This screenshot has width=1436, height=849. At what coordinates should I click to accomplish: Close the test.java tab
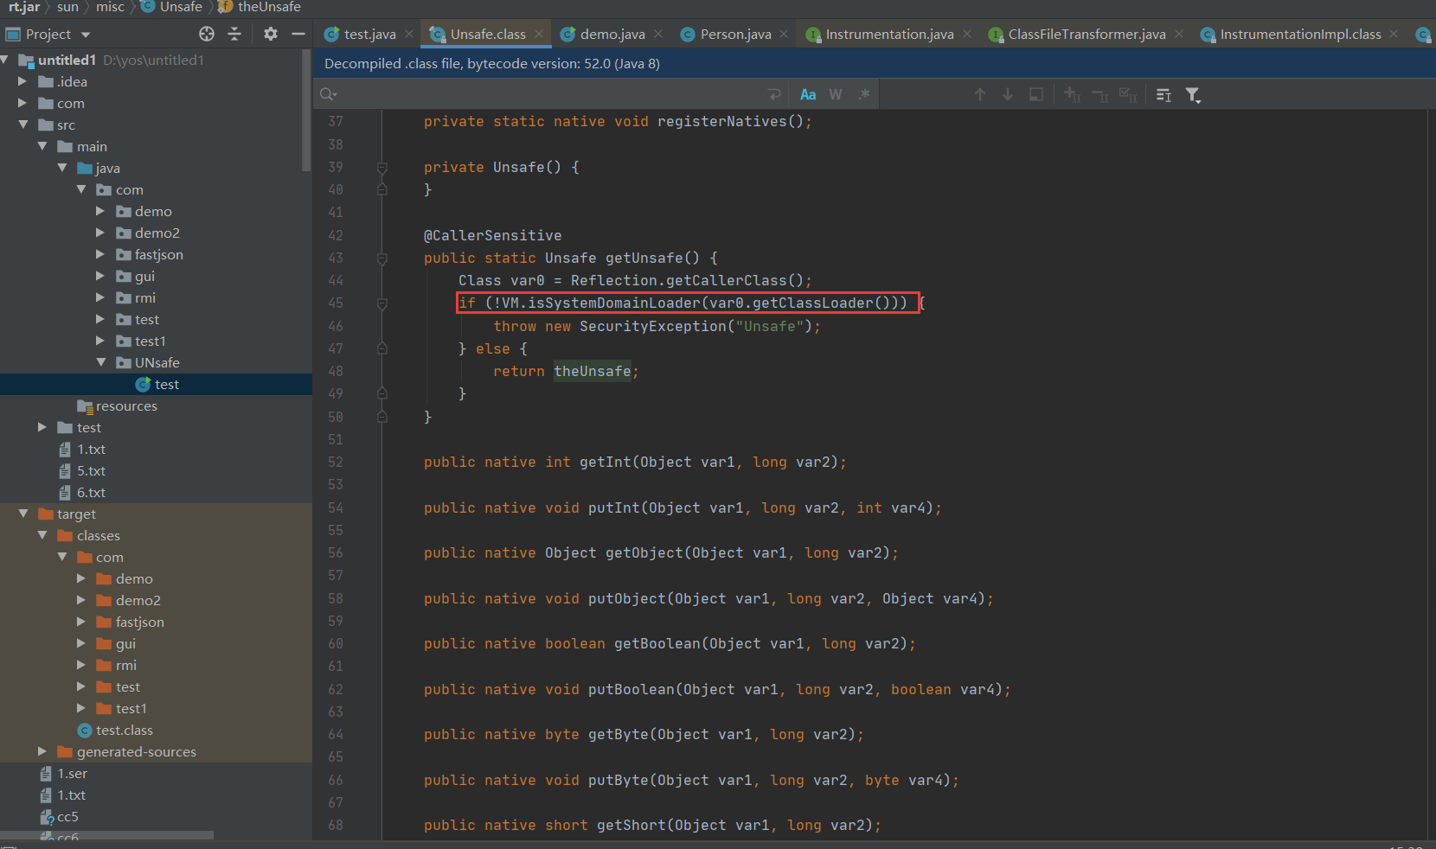pos(410,34)
